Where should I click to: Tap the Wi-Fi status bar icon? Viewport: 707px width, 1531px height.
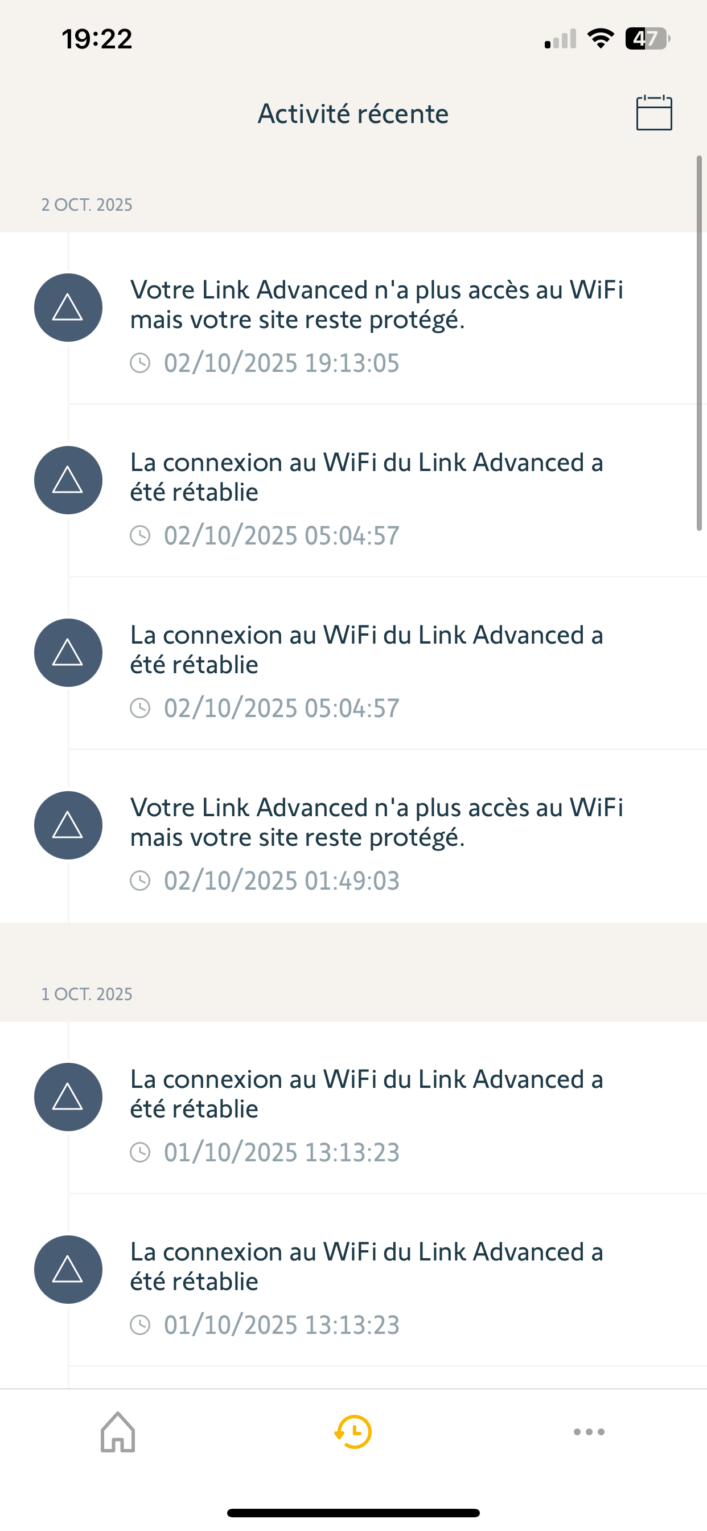[600, 39]
